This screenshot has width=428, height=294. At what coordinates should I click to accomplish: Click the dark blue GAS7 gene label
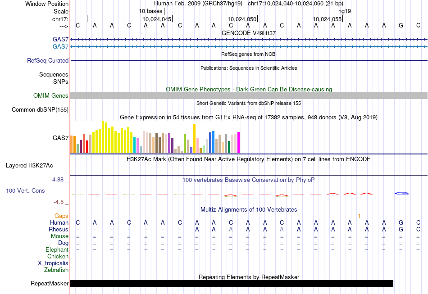(x=61, y=40)
